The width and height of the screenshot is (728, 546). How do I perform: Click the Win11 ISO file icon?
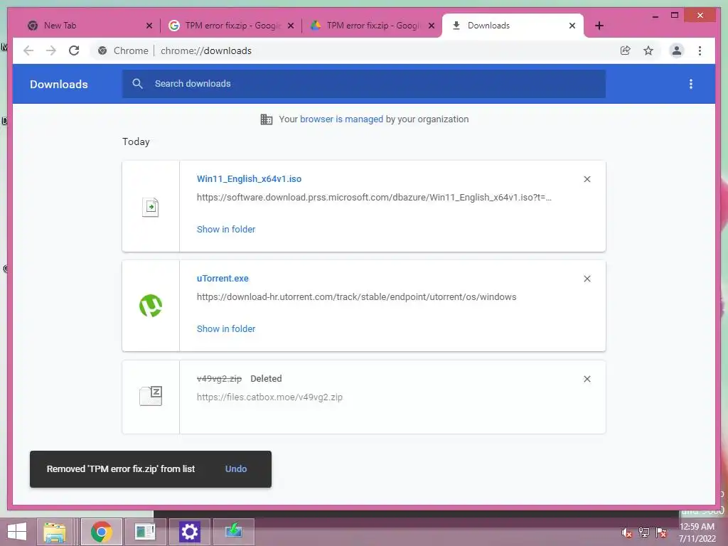click(x=151, y=207)
